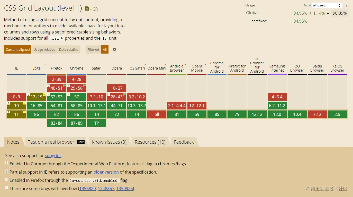The image size is (353, 197).
Task: Select Safari 3.1-10 cell
Action: point(97,97)
